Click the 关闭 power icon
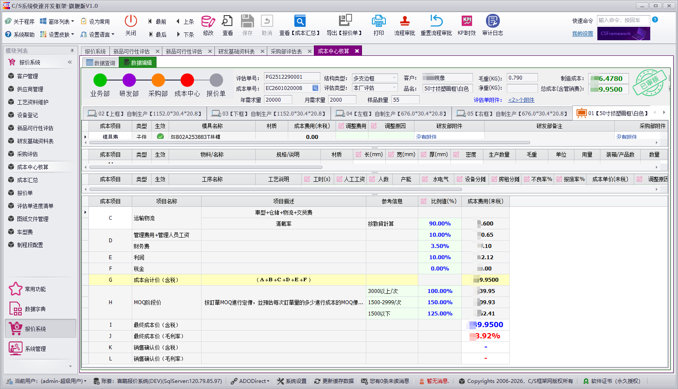The width and height of the screenshot is (678, 389). pos(130,21)
